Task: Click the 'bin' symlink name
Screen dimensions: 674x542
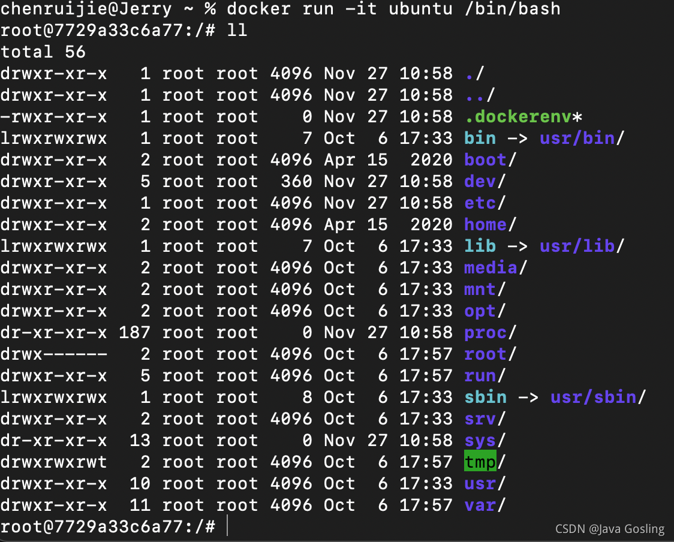Action: click(480, 138)
